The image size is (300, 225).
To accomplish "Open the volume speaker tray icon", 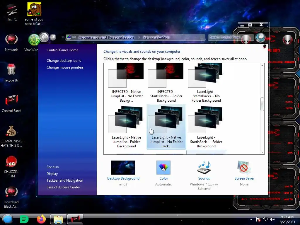I will pyautogui.click(x=272, y=219).
